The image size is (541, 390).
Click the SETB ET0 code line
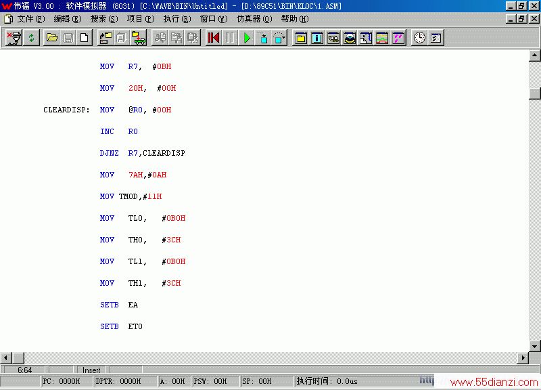pos(121,326)
